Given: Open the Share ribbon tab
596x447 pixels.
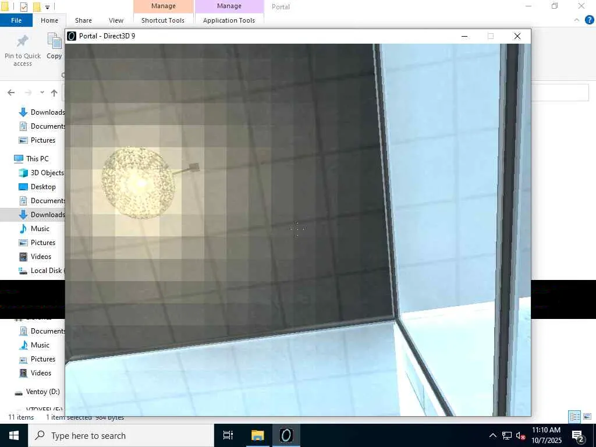Looking at the screenshot, I should tap(83, 20).
